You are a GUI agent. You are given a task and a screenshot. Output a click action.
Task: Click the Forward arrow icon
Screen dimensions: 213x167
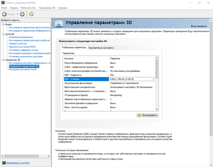click(x=22, y=14)
